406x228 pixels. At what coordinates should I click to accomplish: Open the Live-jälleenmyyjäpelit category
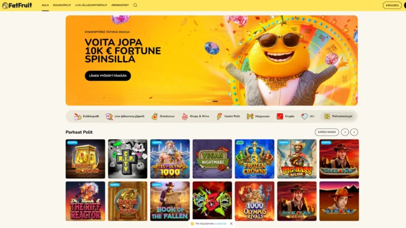[x=125, y=116]
